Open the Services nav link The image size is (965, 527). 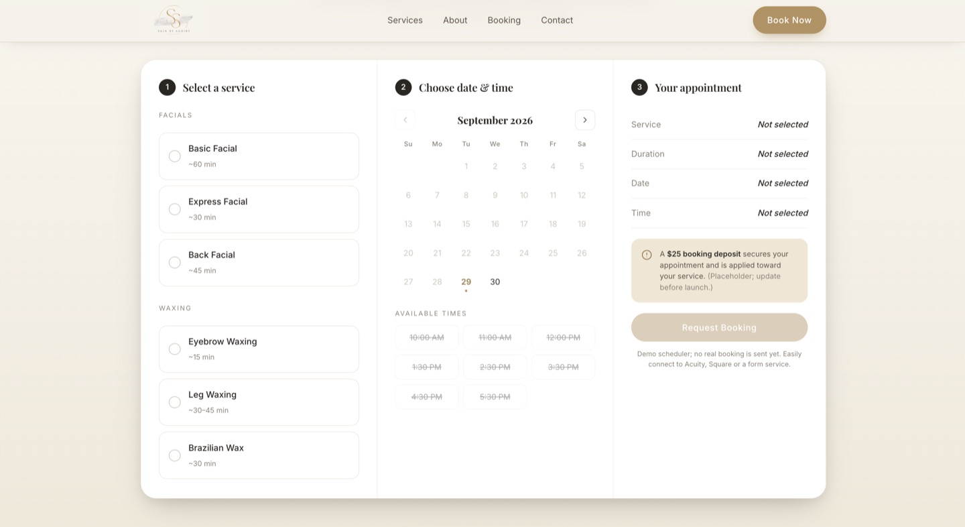pos(405,20)
